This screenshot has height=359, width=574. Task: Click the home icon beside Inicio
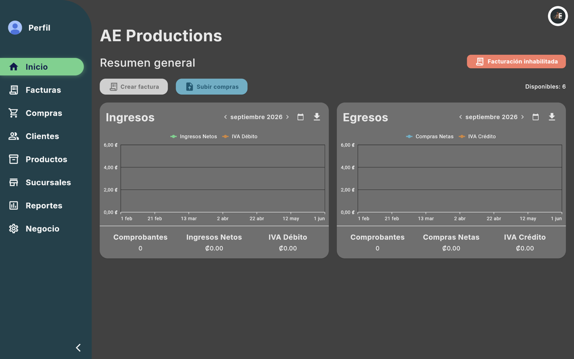13,67
